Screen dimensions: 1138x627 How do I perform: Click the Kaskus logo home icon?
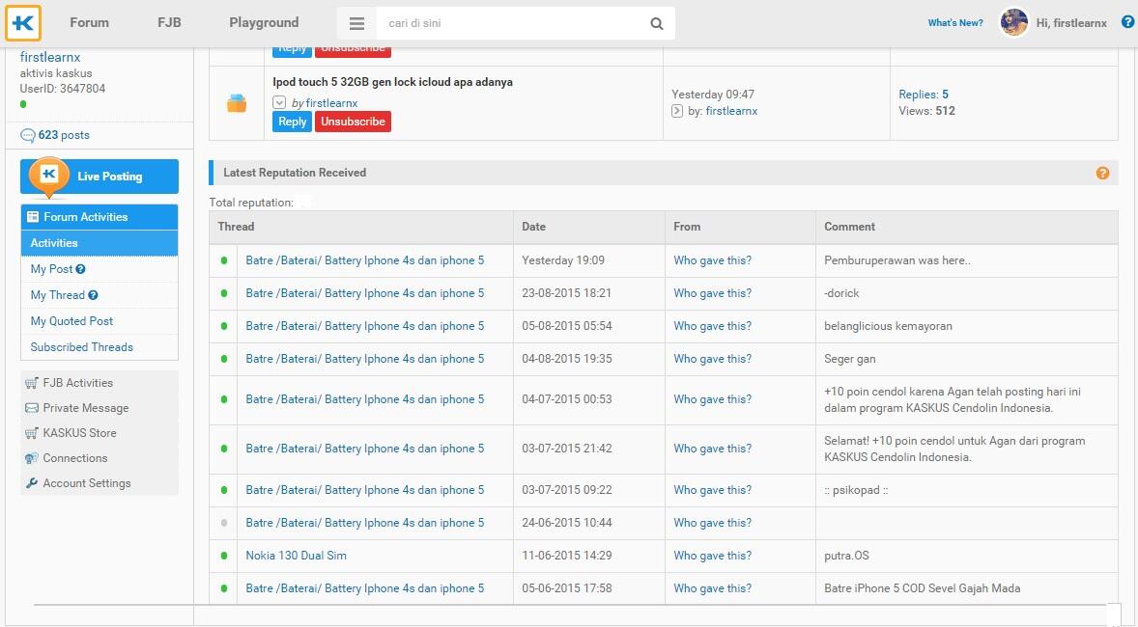[x=23, y=23]
